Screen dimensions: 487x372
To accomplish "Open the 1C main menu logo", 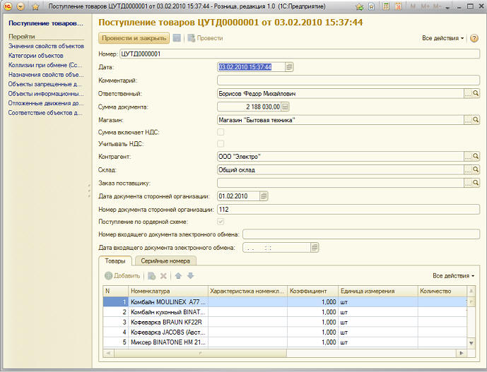I will pyautogui.click(x=8, y=6).
